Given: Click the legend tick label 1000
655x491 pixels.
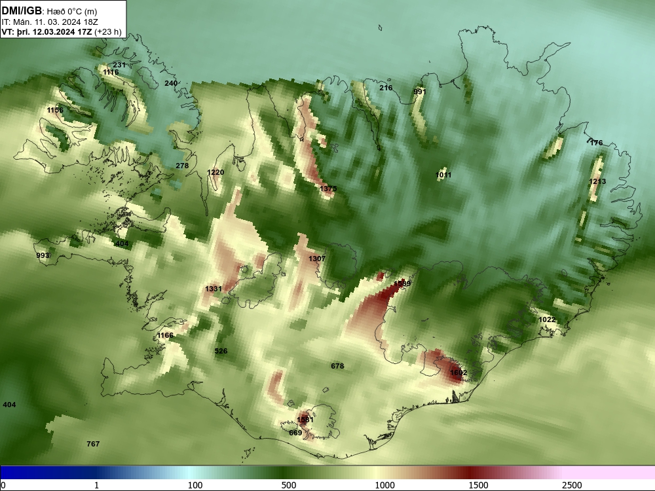Looking at the screenshot, I should coord(384,485).
